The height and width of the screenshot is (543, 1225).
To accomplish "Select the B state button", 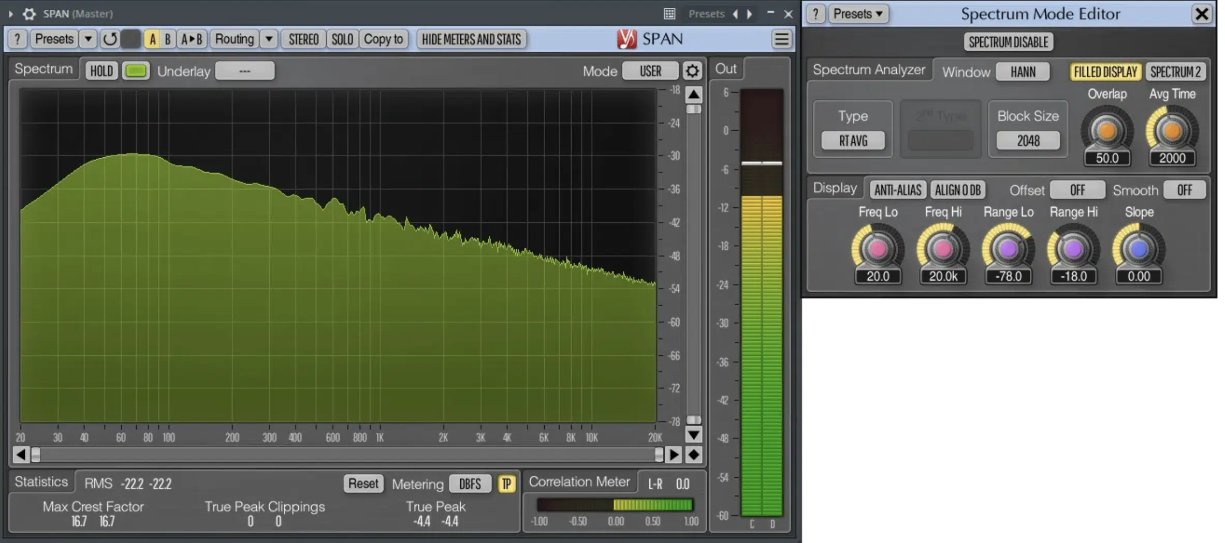I will [168, 39].
